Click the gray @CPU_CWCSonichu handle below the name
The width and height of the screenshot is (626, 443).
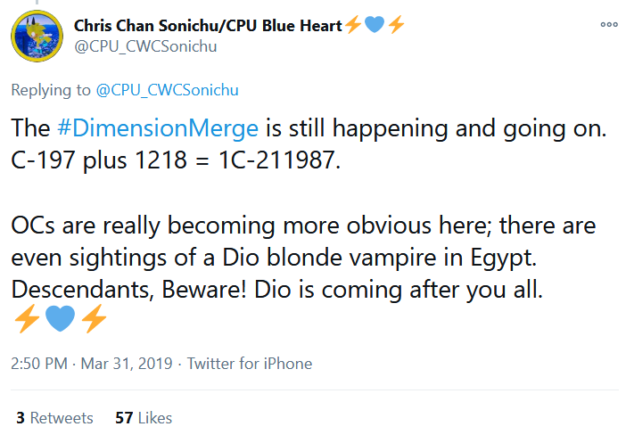(145, 46)
